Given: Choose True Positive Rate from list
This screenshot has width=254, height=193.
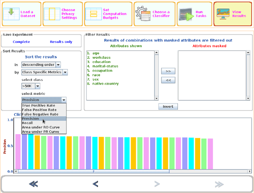Looking at the screenshot, I should (x=38, y=106).
